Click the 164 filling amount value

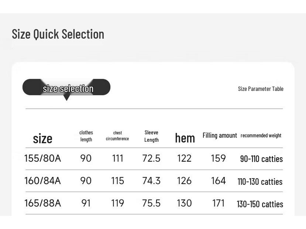[218, 181]
